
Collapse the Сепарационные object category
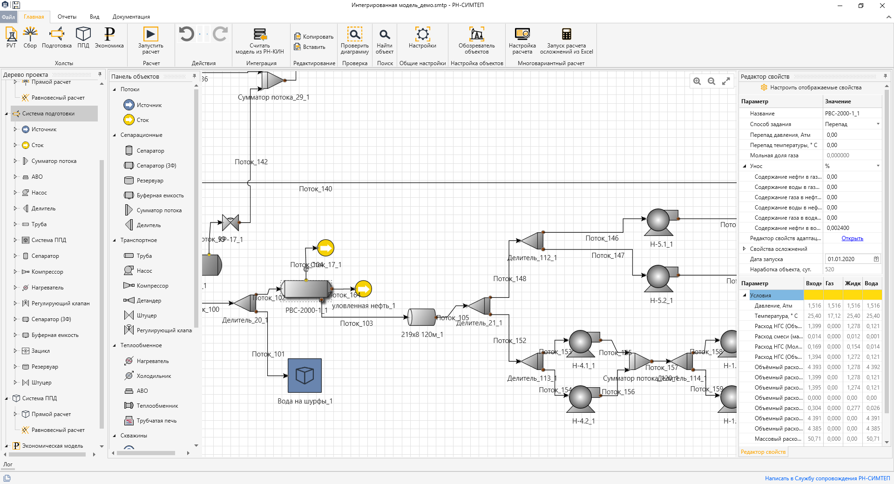click(114, 135)
